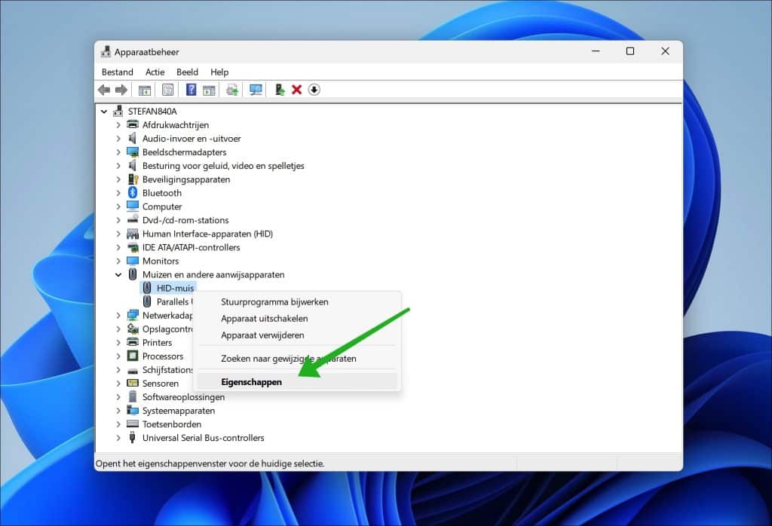Click the update driver toolbar icon with green arrow
The width and height of the screenshot is (772, 526).
[x=280, y=90]
